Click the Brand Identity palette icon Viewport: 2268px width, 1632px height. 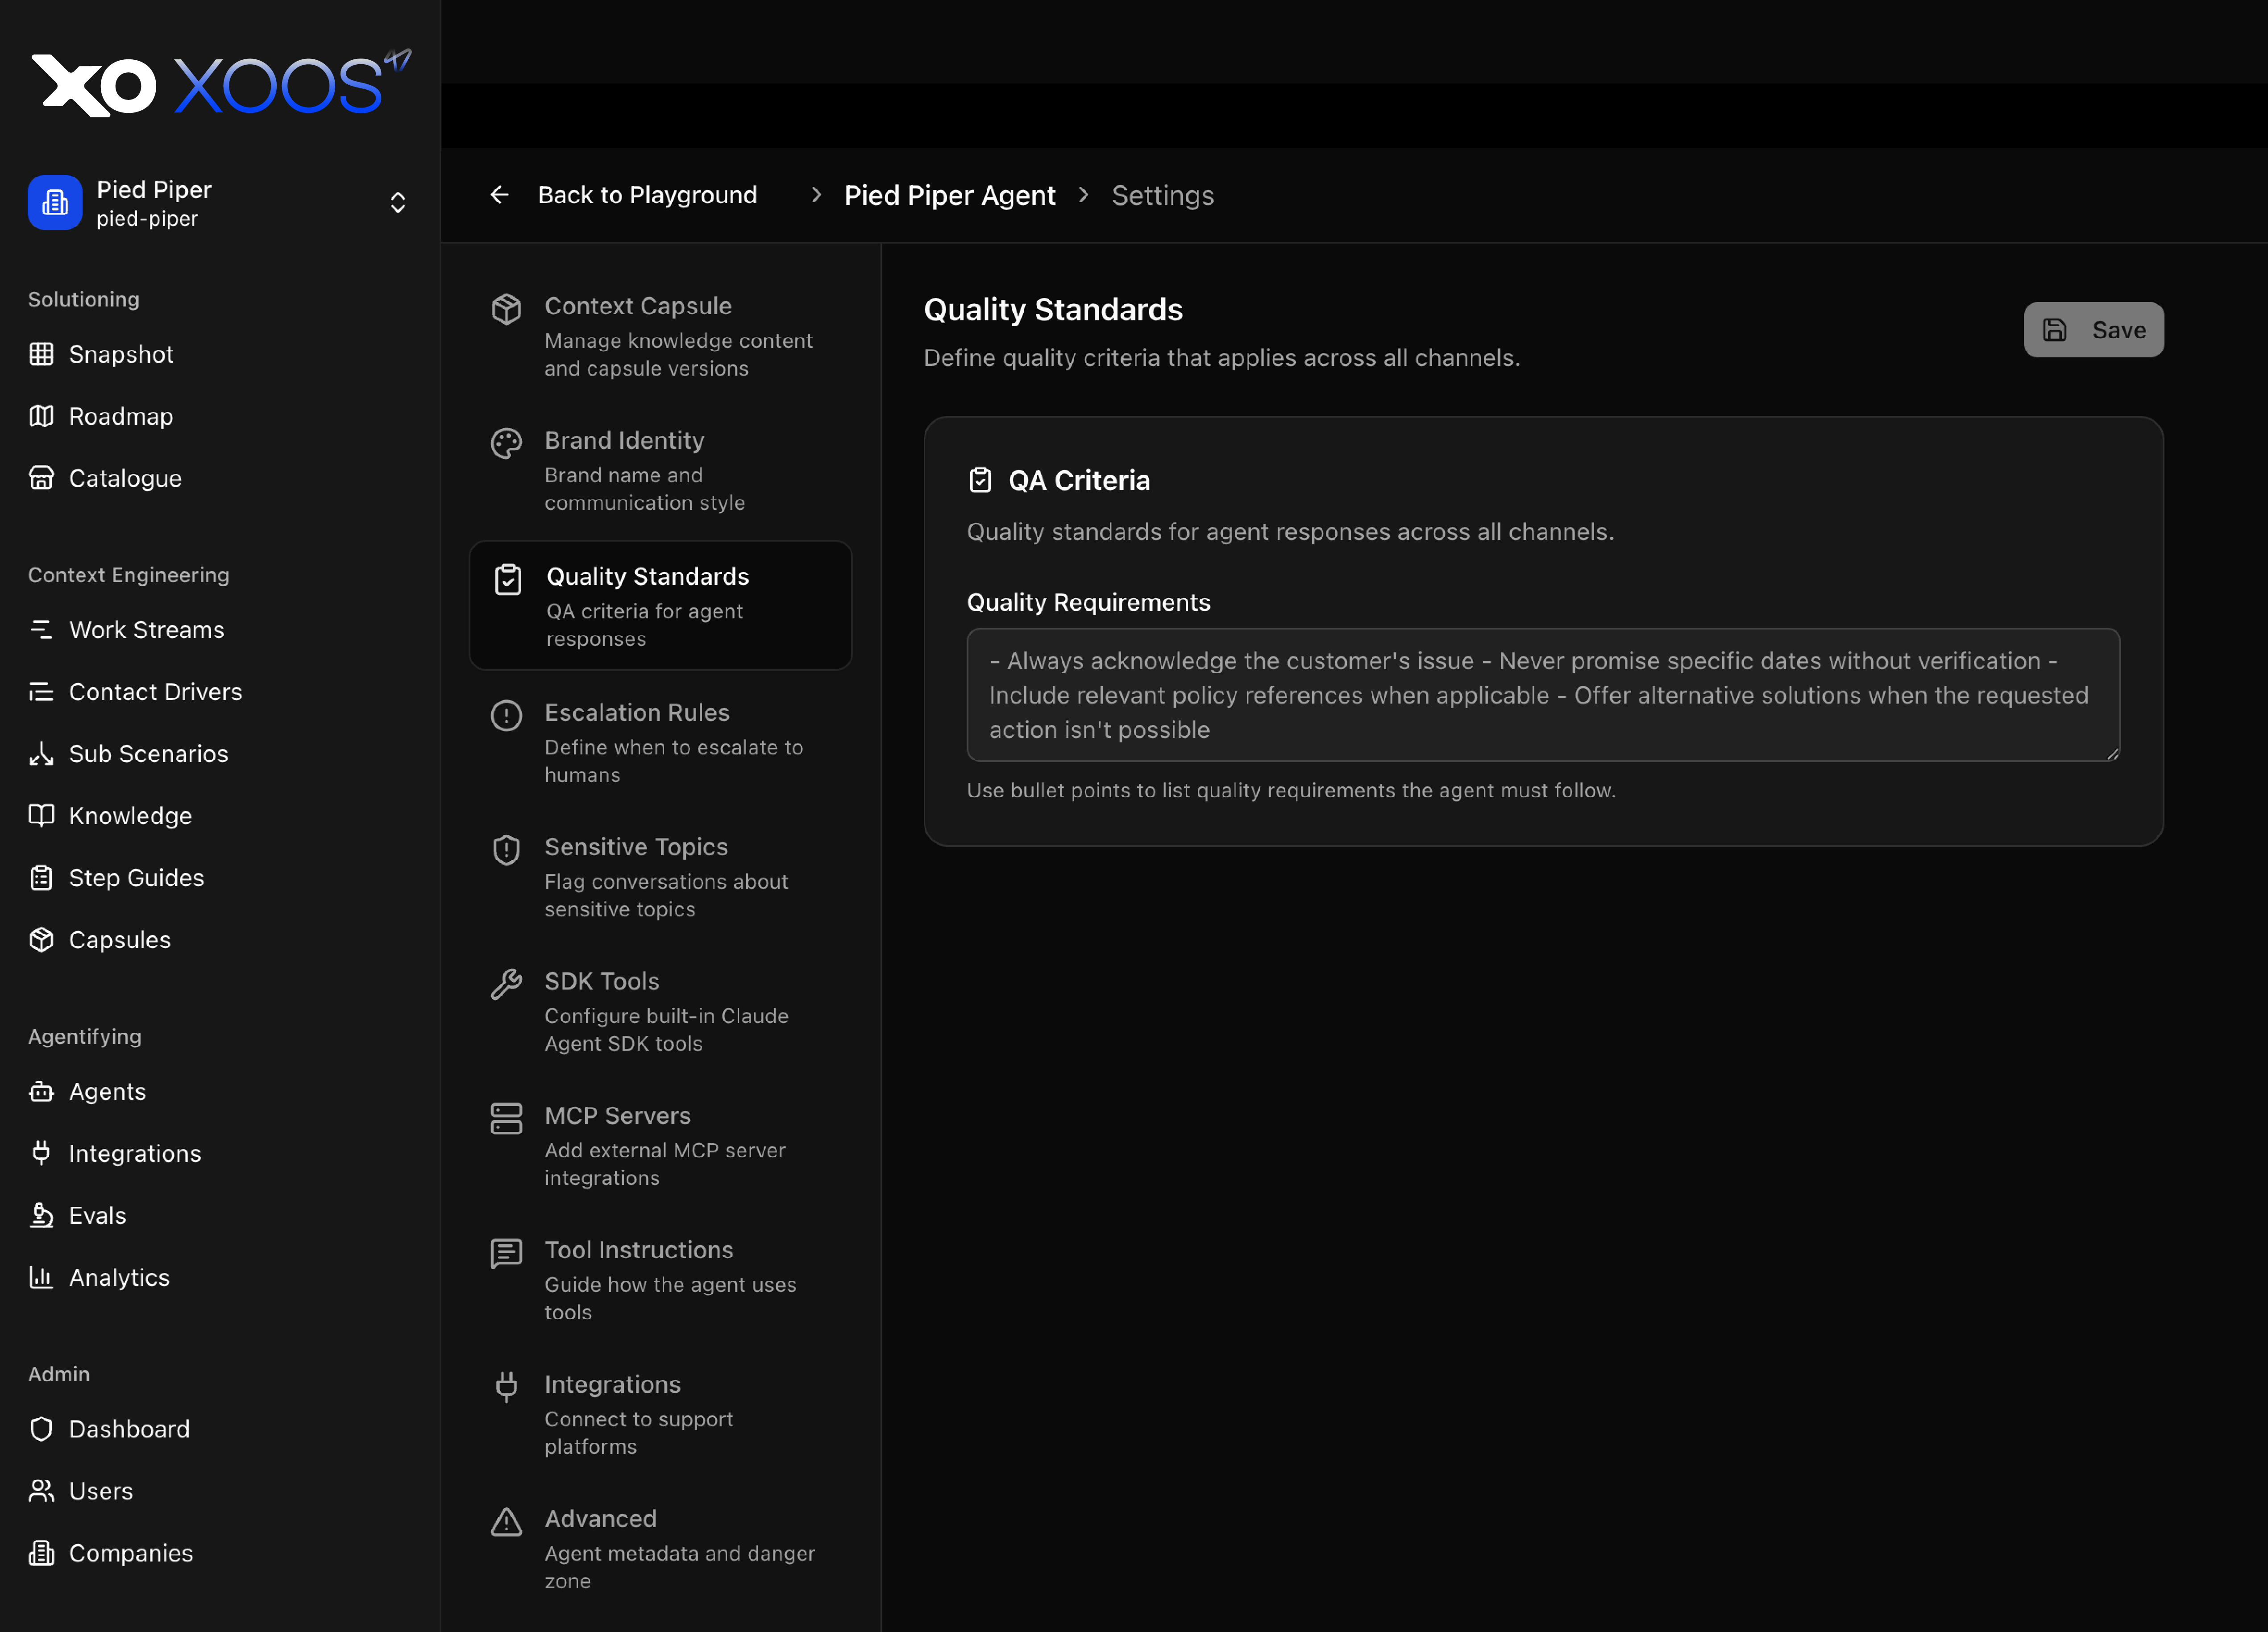(506, 443)
